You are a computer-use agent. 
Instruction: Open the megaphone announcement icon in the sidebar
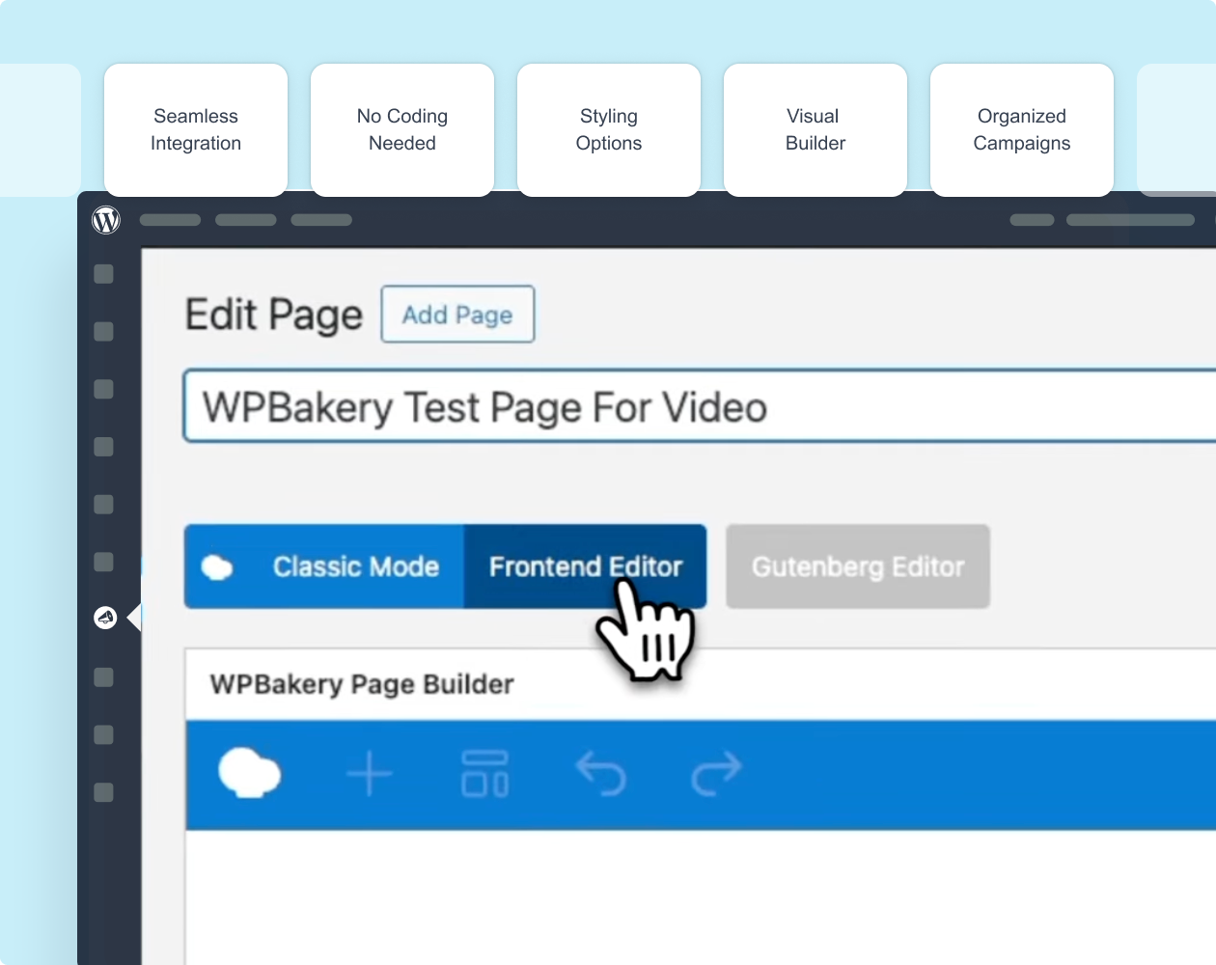tap(105, 618)
